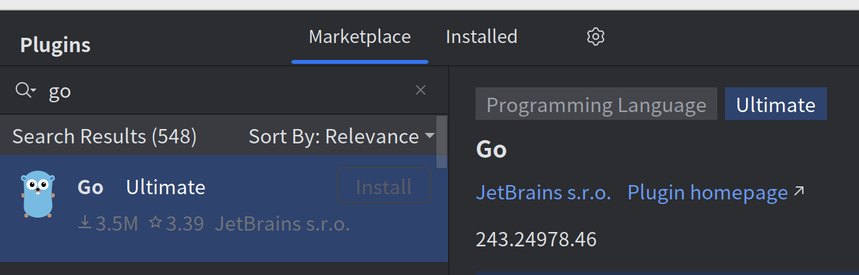The height and width of the screenshot is (275, 859).
Task: Click the search results list scrollbar
Action: tap(442, 141)
